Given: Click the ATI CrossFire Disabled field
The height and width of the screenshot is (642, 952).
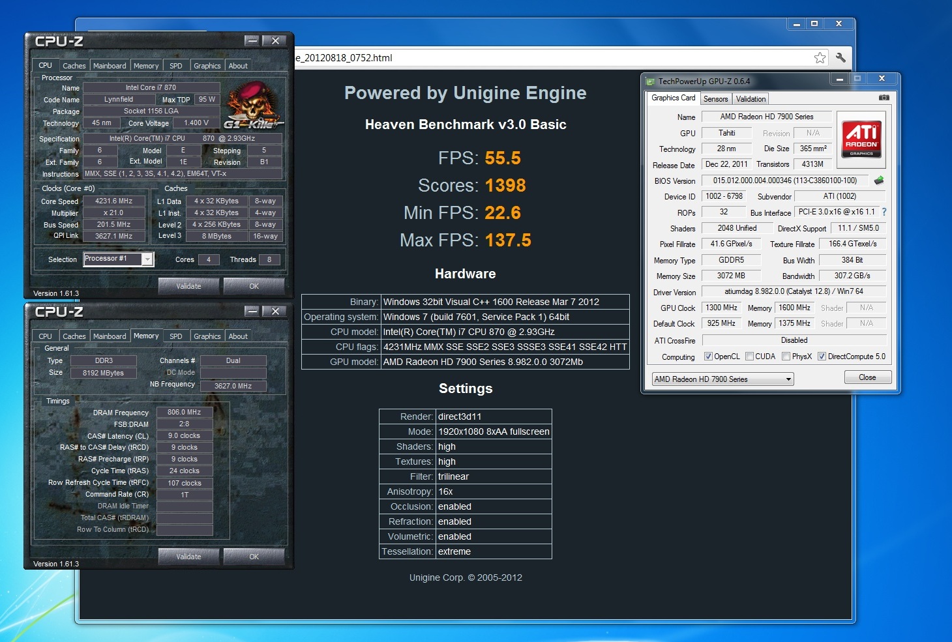Looking at the screenshot, I should pyautogui.click(x=794, y=340).
